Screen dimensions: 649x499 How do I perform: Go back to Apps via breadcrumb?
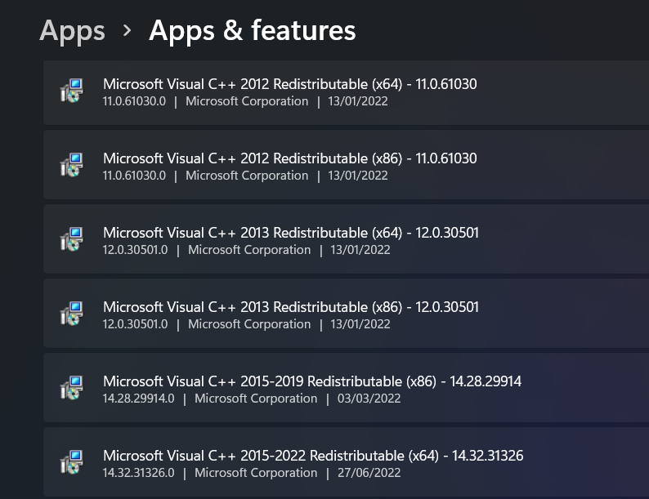click(72, 31)
